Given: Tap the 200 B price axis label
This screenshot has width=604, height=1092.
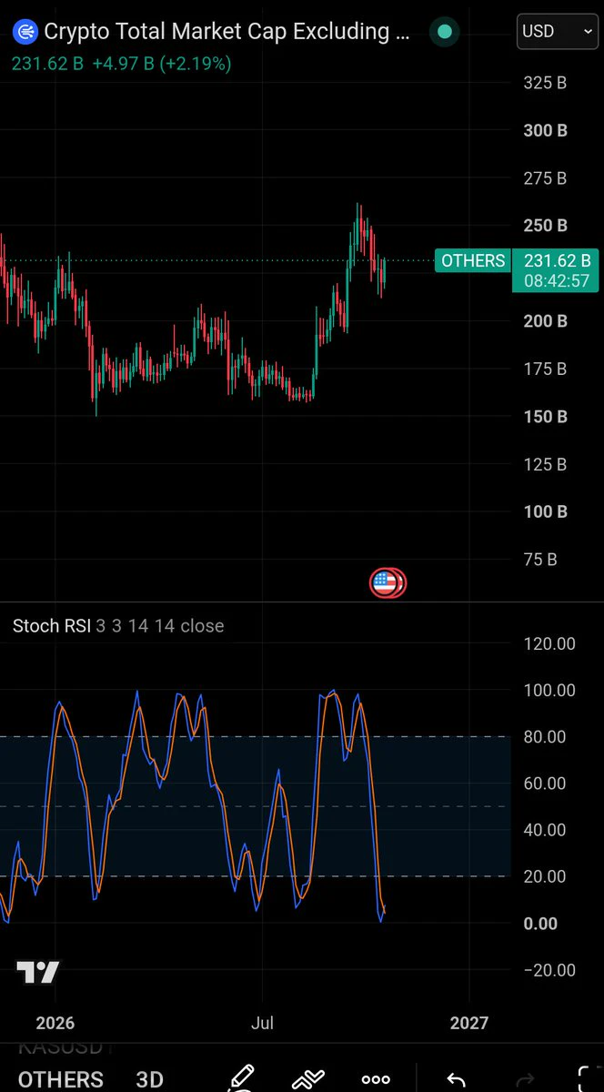Looking at the screenshot, I should pos(545,321).
